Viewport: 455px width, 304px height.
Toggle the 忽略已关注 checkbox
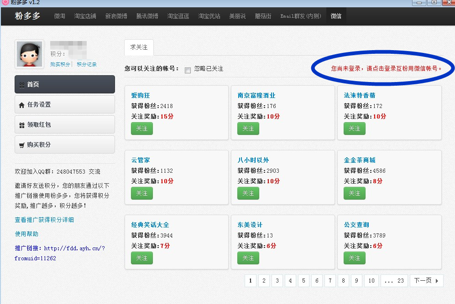[x=188, y=70]
